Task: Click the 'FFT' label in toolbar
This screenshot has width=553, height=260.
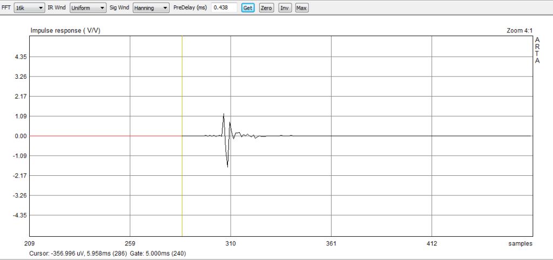Action: click(x=6, y=8)
